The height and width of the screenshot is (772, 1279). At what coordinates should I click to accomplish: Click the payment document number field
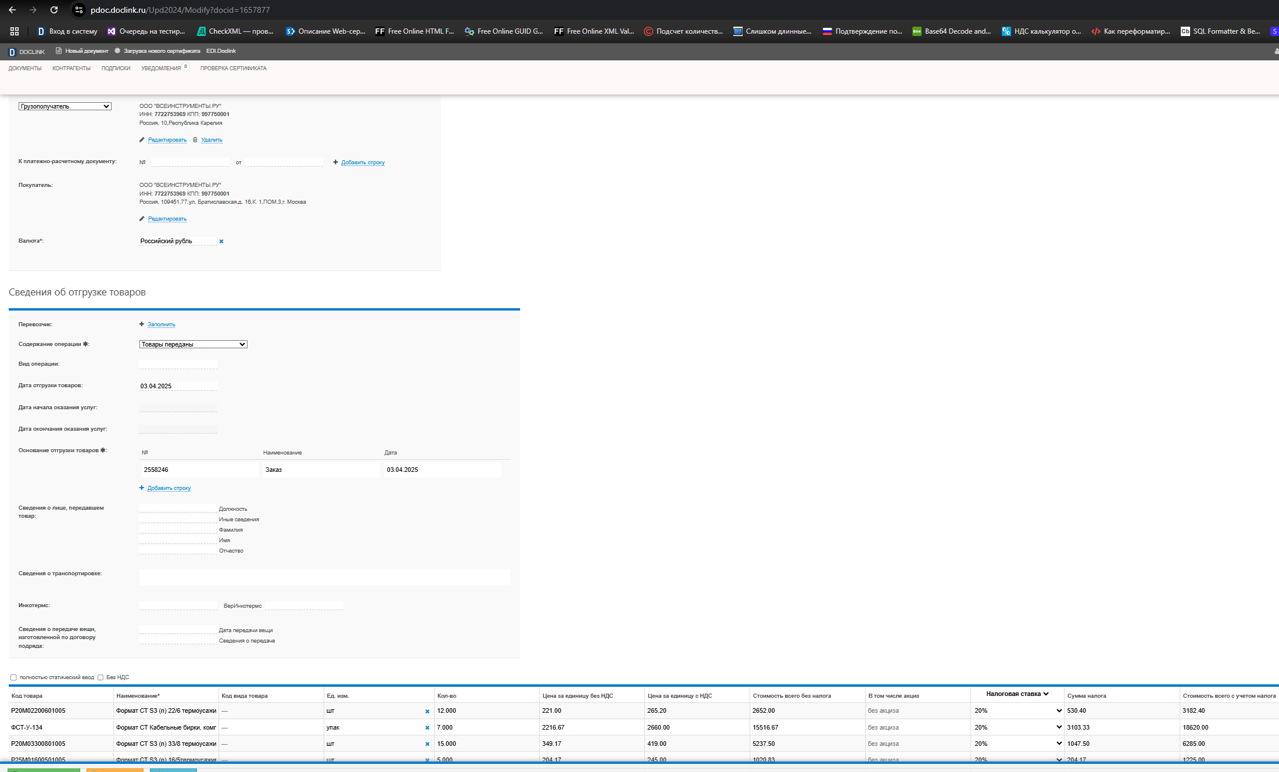[x=190, y=162]
